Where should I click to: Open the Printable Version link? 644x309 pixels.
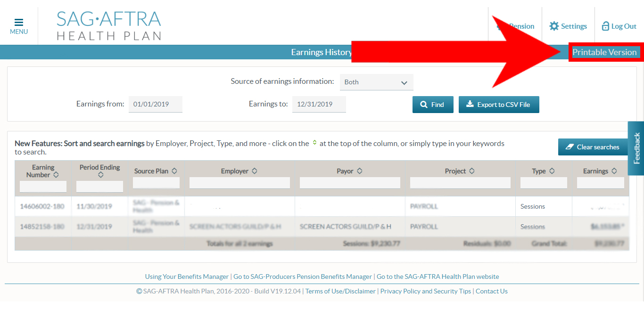(x=604, y=52)
